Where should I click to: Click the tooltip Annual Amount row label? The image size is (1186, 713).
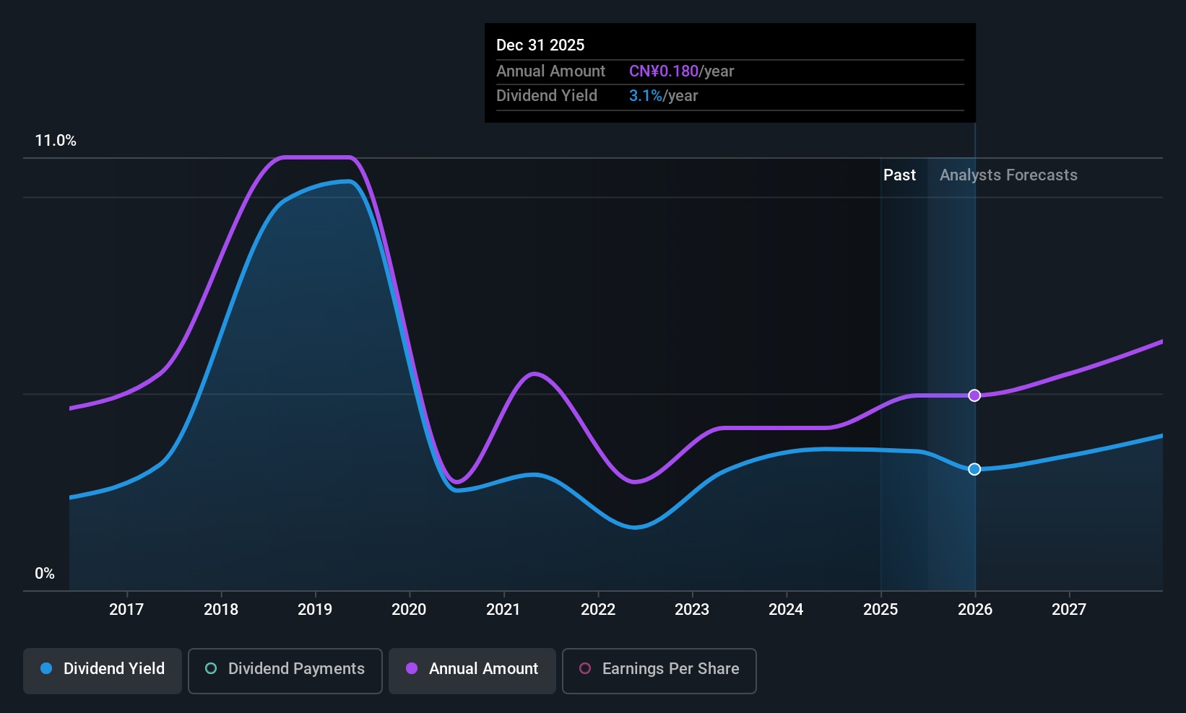click(x=550, y=71)
